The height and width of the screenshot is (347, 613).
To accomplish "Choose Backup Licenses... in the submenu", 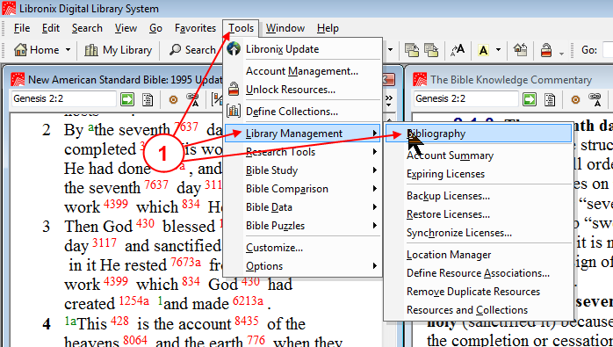I will pos(479,196).
